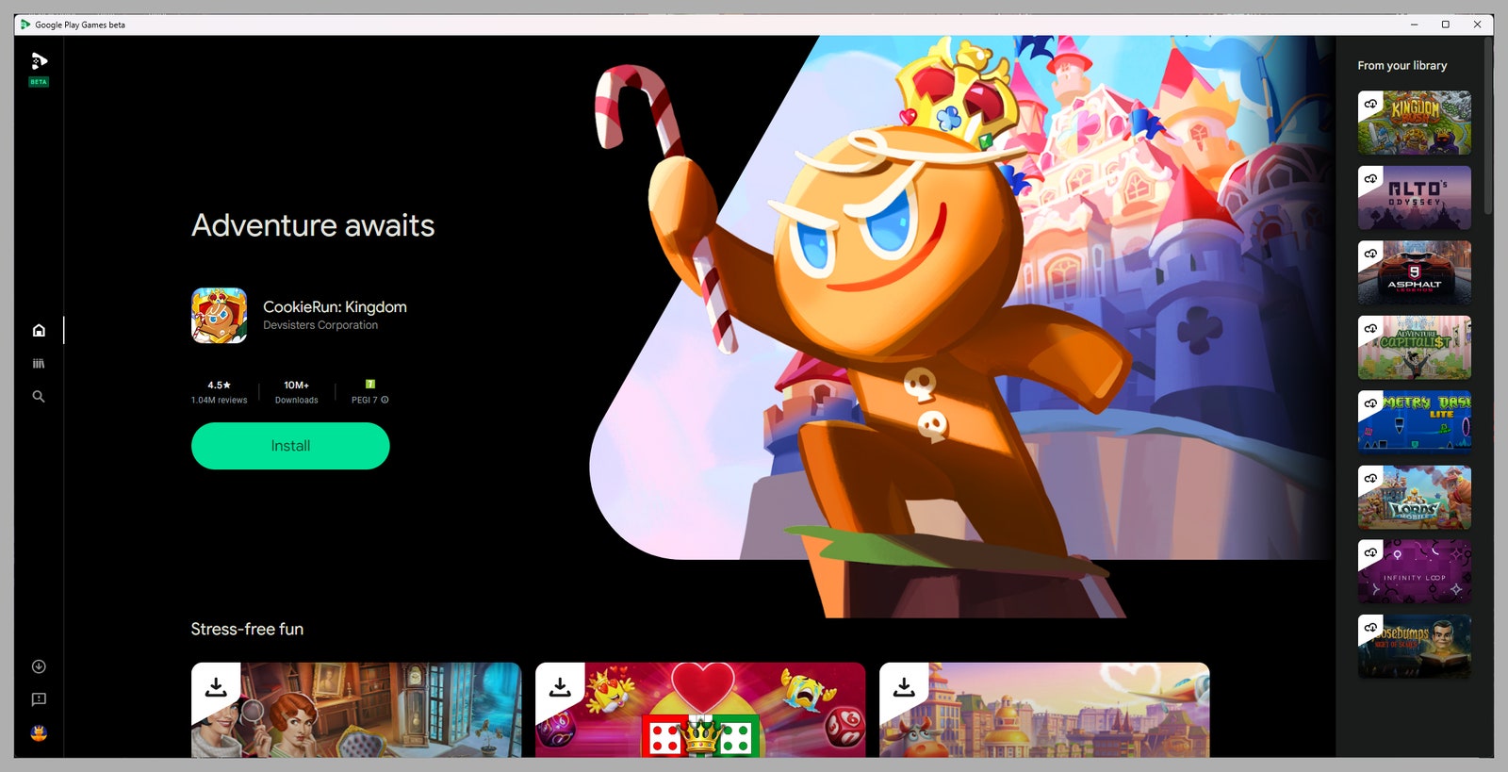Open Adventure Capitalist from your library

point(1414,348)
